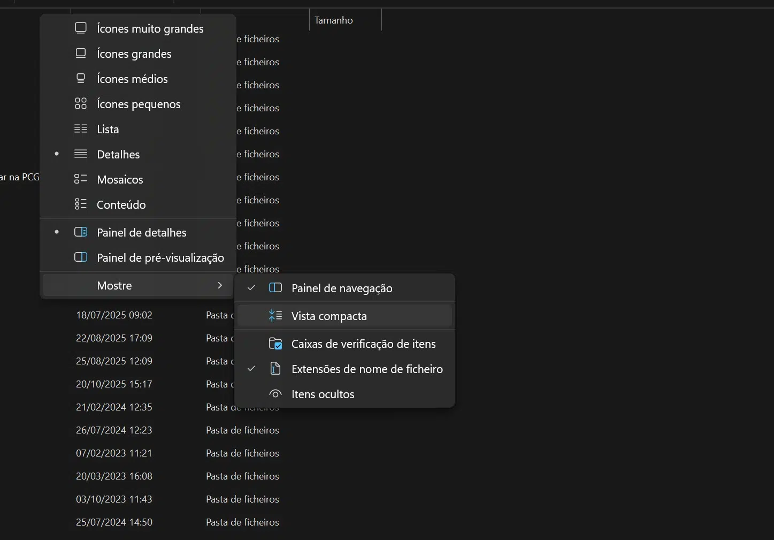Open Painel de pré-visualização option
This screenshot has width=774, height=540.
point(160,257)
